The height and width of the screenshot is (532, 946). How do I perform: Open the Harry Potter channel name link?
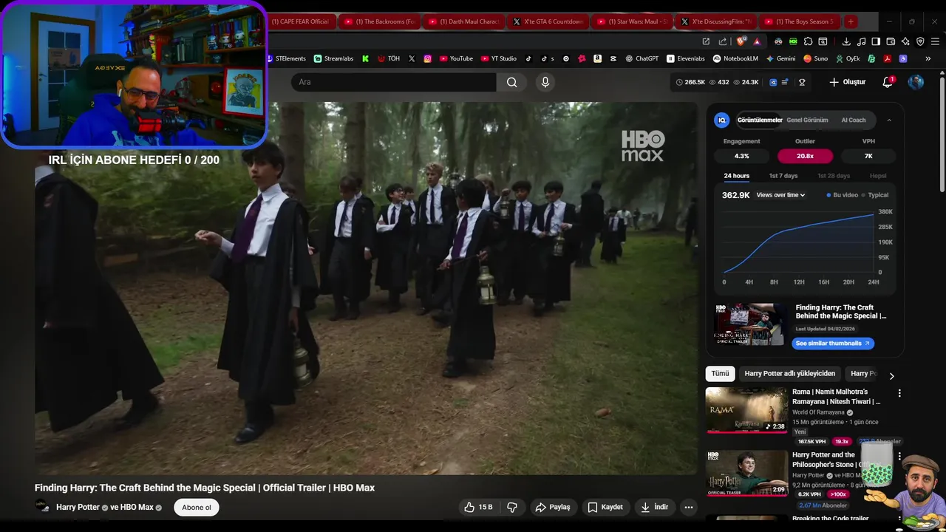[x=78, y=508]
